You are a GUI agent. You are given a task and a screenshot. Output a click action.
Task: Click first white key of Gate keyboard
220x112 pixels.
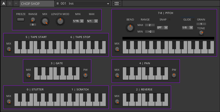[37, 78]
